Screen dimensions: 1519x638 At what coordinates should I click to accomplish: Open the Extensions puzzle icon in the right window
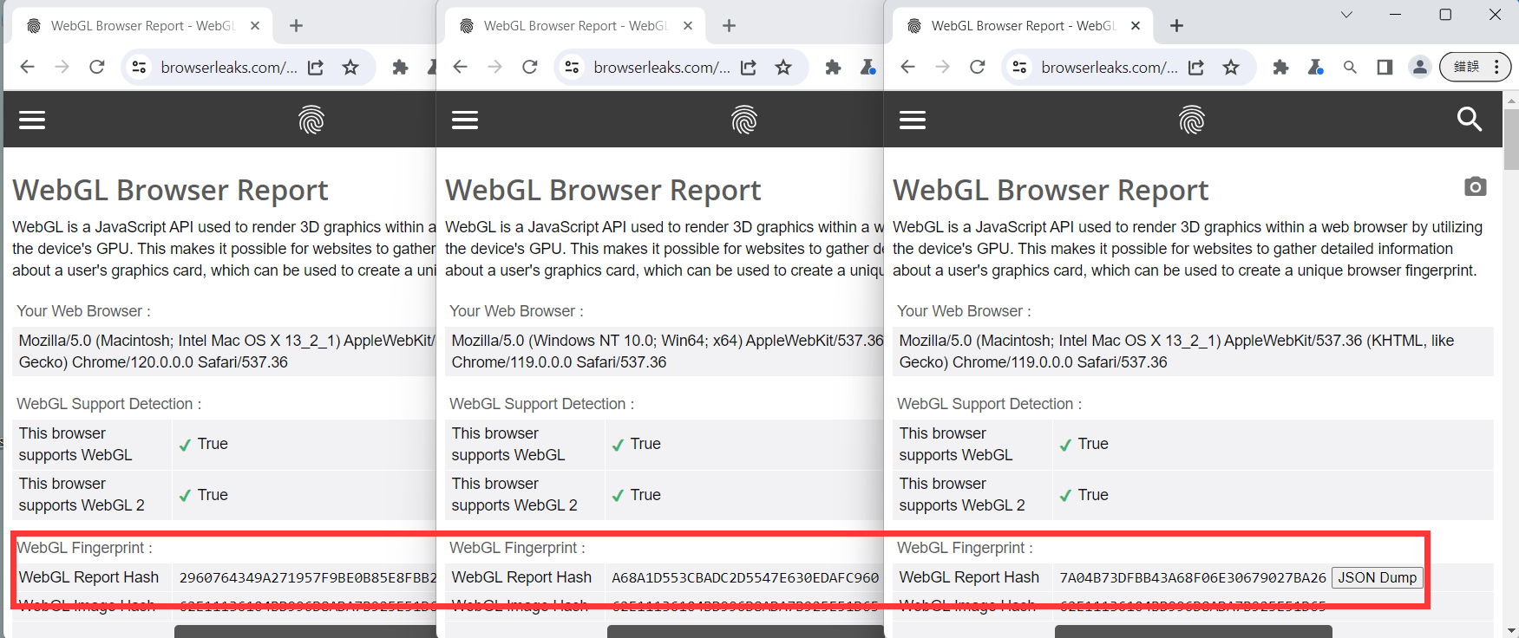pyautogui.click(x=1280, y=67)
